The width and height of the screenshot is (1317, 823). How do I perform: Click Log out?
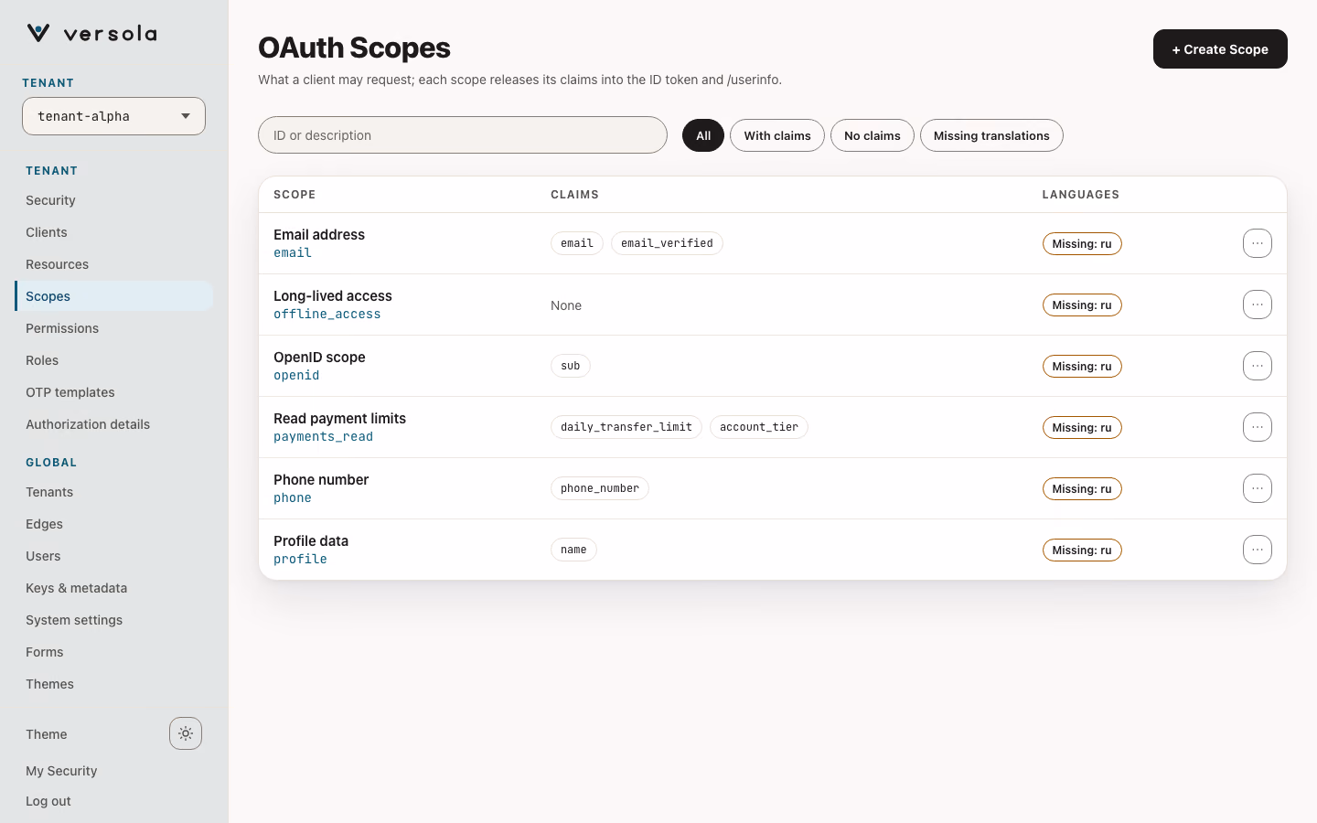pos(48,801)
